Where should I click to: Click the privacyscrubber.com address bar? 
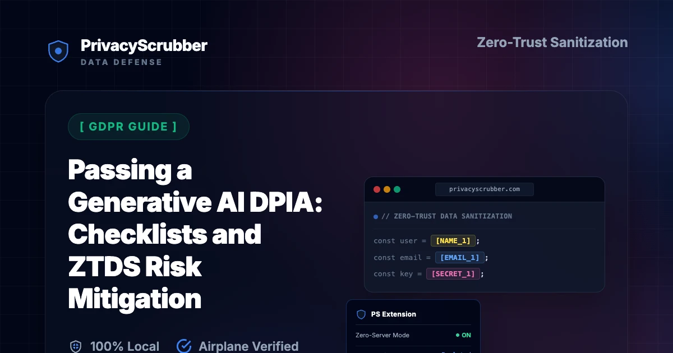pyautogui.click(x=485, y=189)
